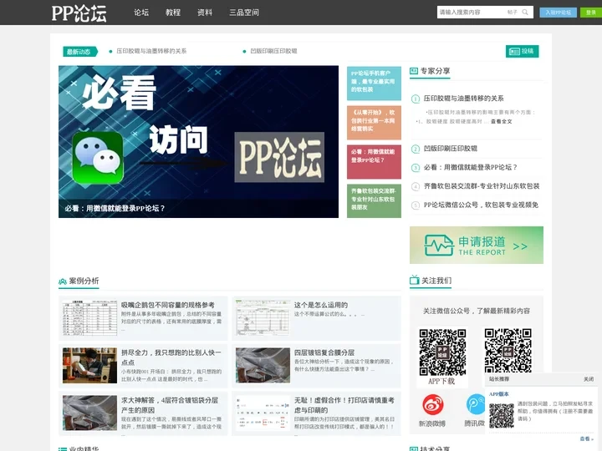Click 查看 link in popup
Viewport: 602px width, 451px height.
pyautogui.click(x=586, y=438)
